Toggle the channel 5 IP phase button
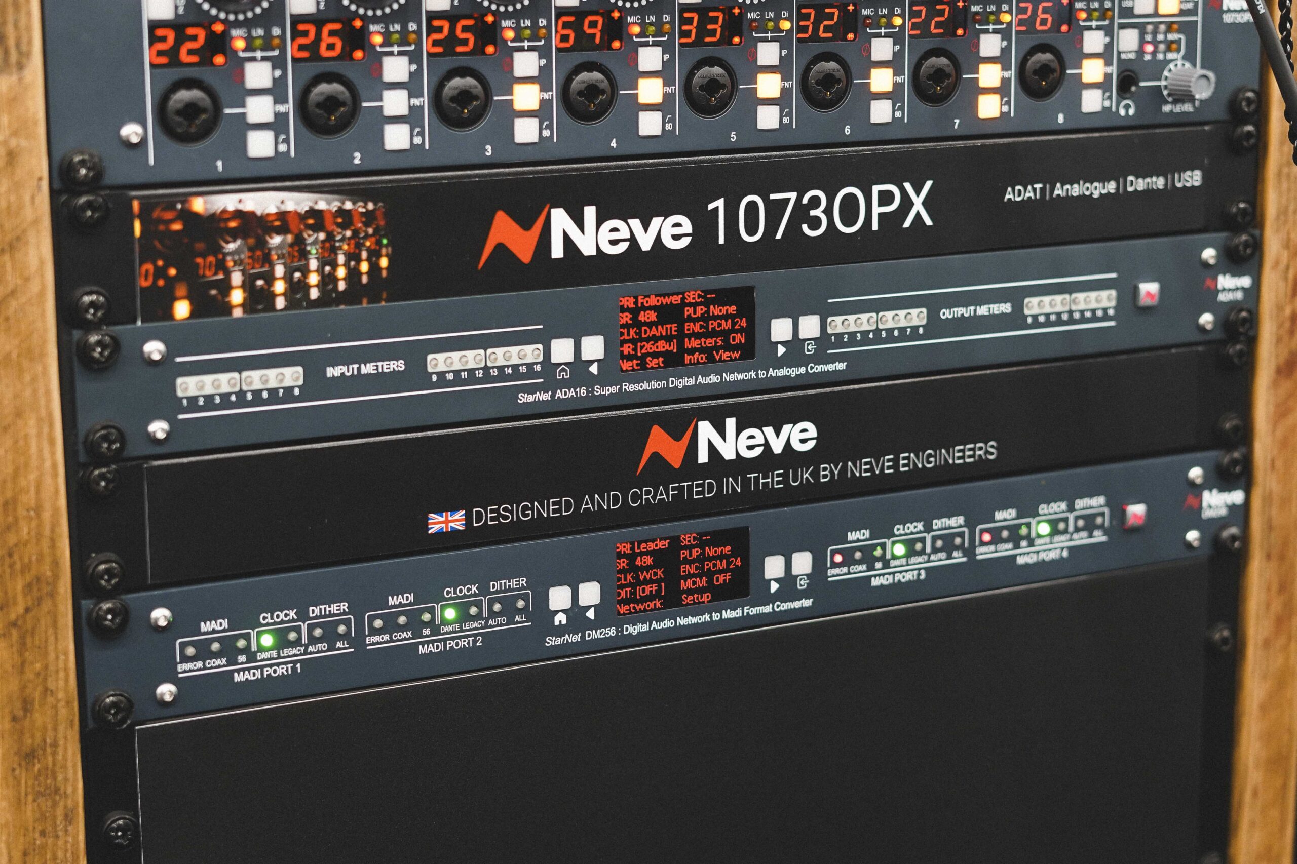This screenshot has height=864, width=1297. pyautogui.click(x=768, y=54)
